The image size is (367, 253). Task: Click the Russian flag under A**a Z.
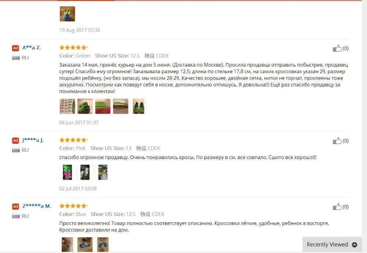(16, 58)
